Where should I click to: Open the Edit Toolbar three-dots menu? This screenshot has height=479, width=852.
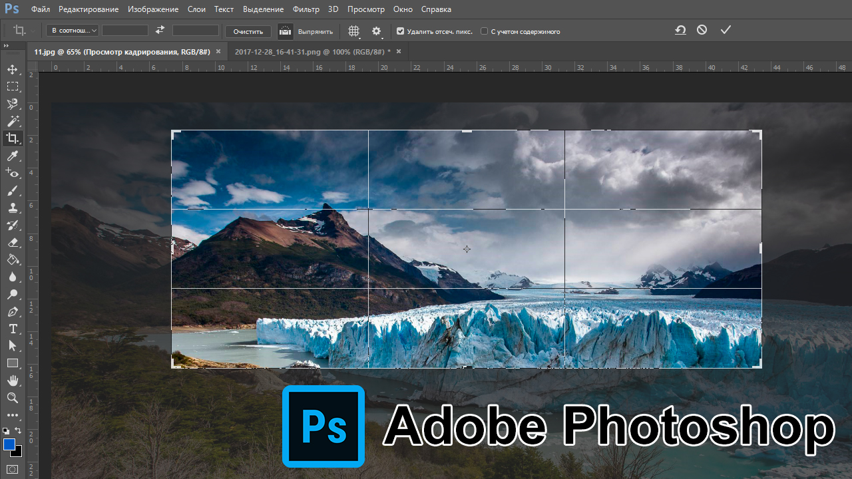(x=13, y=416)
